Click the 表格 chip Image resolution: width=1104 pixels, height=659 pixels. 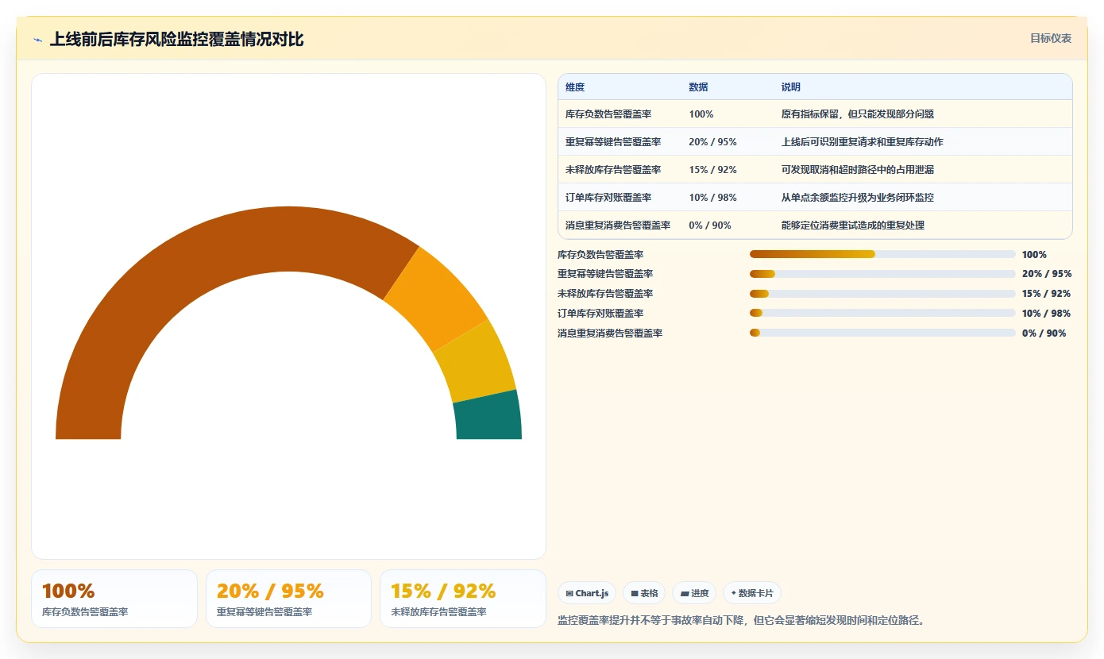[644, 593]
